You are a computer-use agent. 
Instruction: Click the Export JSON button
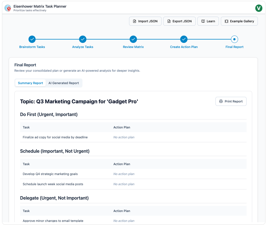179,21
